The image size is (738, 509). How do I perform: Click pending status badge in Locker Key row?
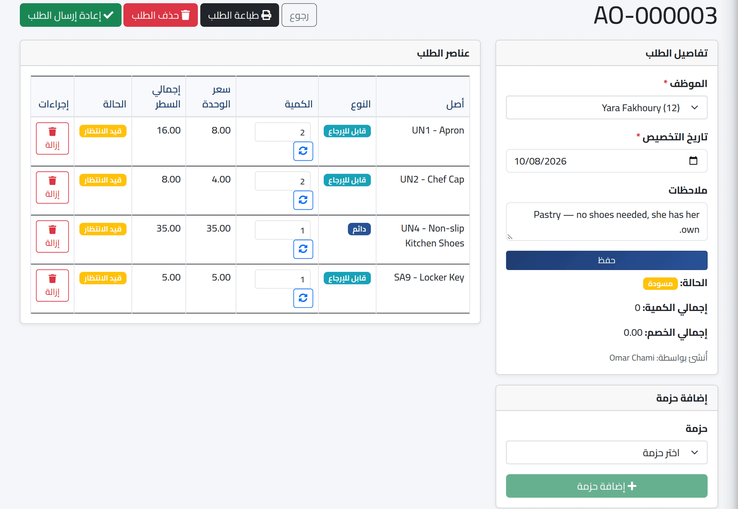[x=103, y=278]
